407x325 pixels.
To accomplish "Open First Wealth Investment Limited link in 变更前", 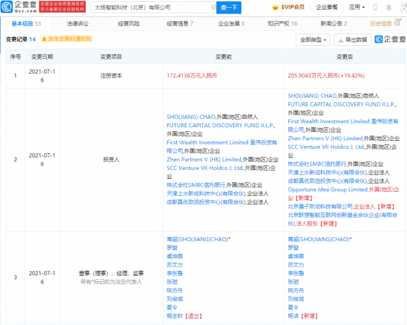I will (222, 147).
